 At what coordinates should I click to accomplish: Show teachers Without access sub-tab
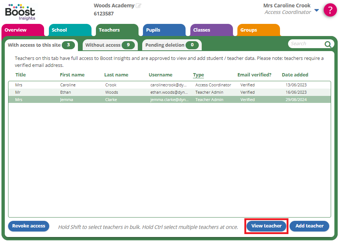(x=110, y=45)
